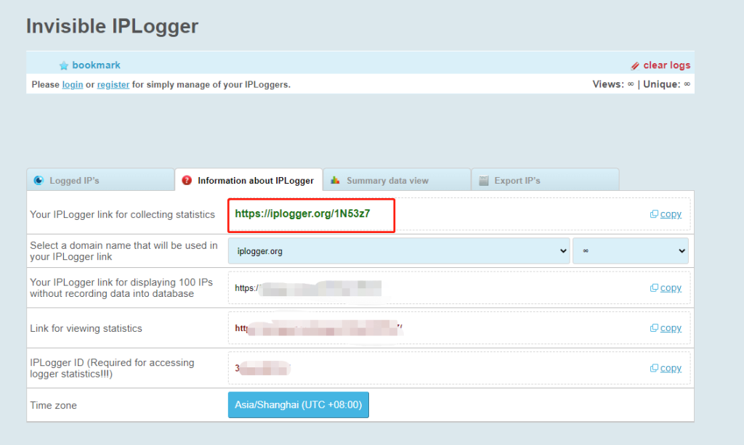Click copy icon for IPLogger ID

(654, 368)
